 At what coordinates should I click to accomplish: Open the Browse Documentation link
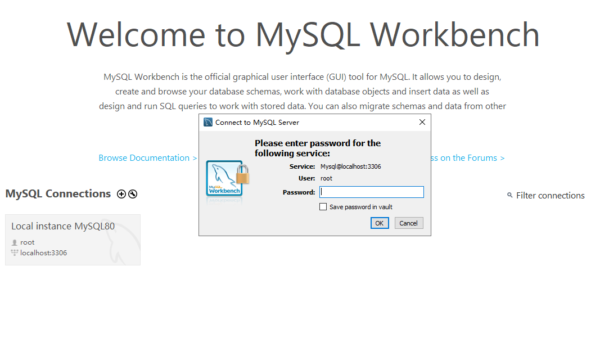pos(148,158)
